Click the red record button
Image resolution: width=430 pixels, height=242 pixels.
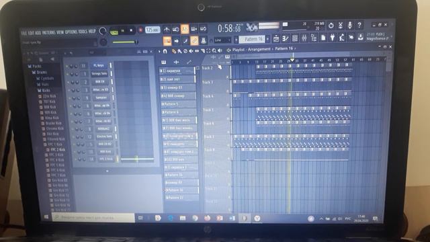coord(140,30)
